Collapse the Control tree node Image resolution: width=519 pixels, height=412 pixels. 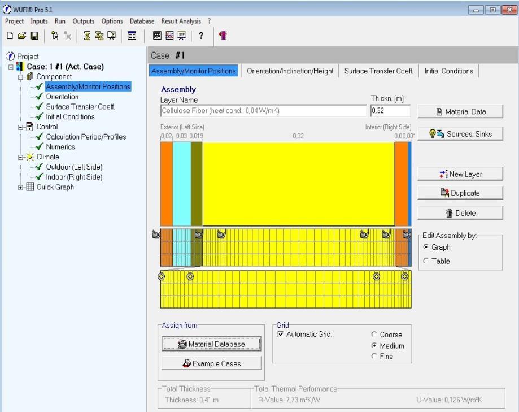coord(20,127)
